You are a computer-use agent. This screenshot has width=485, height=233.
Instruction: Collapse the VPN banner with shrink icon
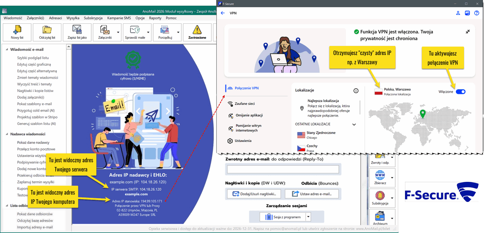point(468,31)
